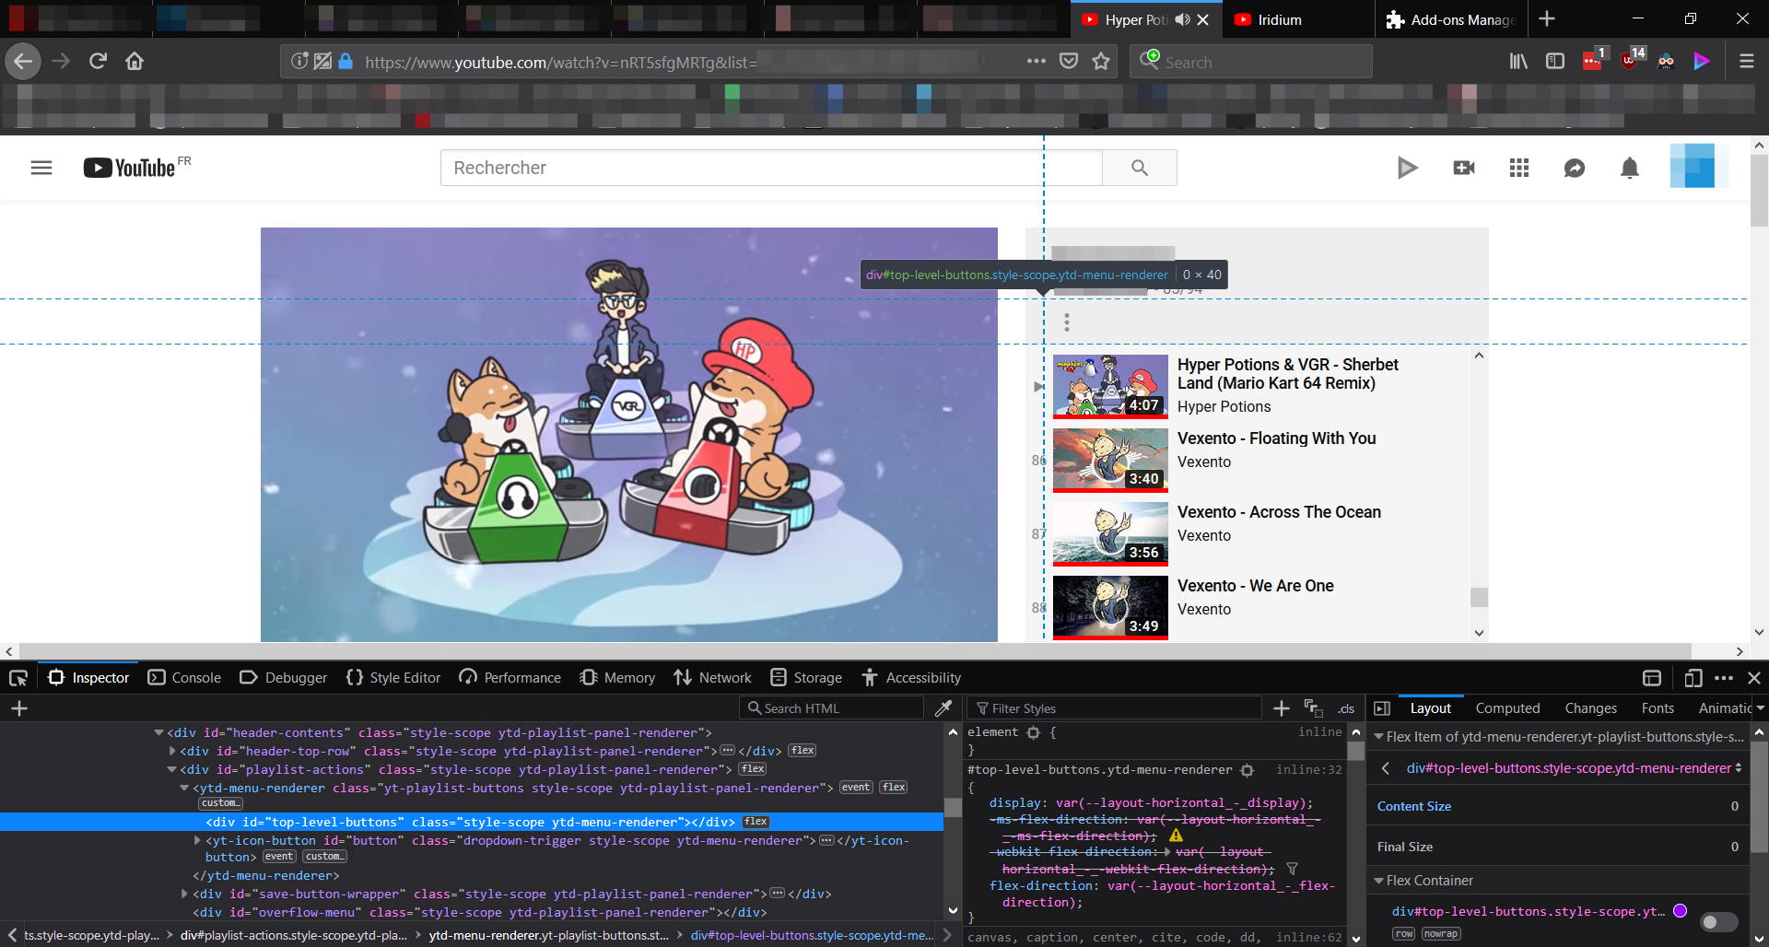Toggle the .cls class panel button

click(1346, 708)
